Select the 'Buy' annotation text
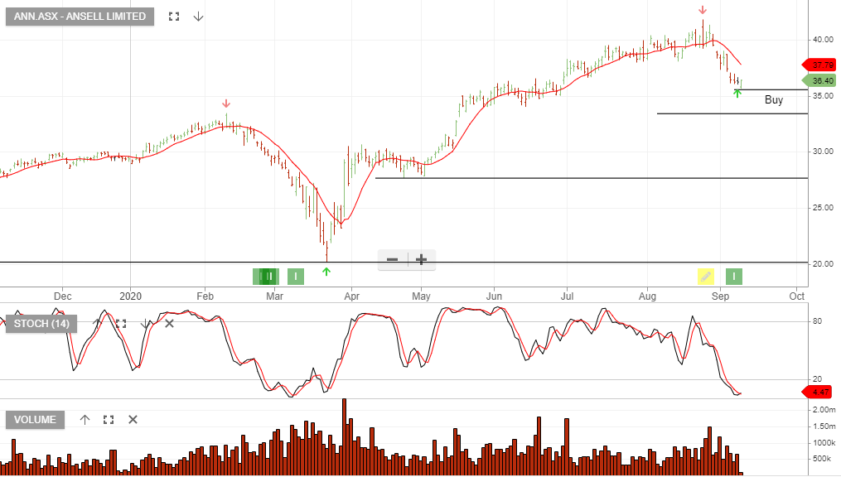The width and height of the screenshot is (841, 477). [773, 99]
